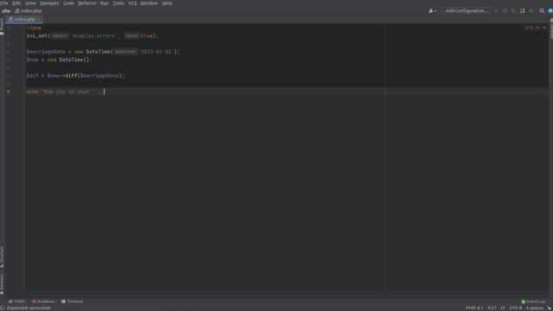Open the Help menu
The image size is (553, 311).
point(167,3)
